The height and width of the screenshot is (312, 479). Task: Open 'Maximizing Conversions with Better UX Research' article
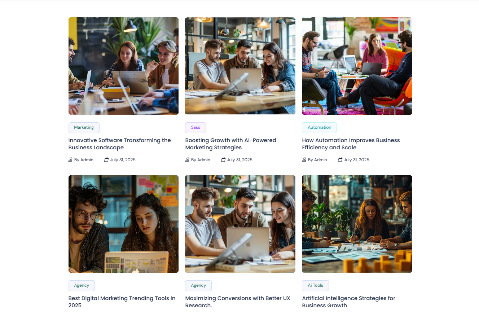(x=238, y=302)
